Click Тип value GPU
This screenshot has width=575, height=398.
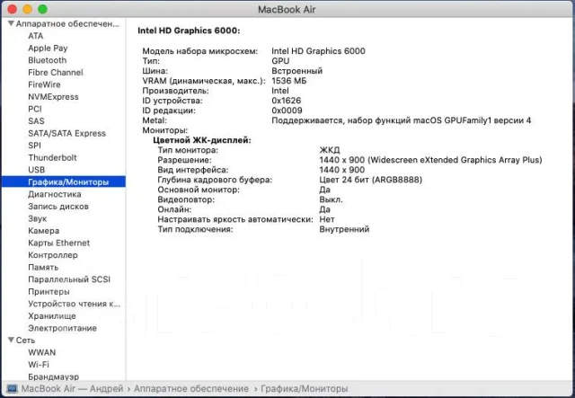tap(280, 61)
